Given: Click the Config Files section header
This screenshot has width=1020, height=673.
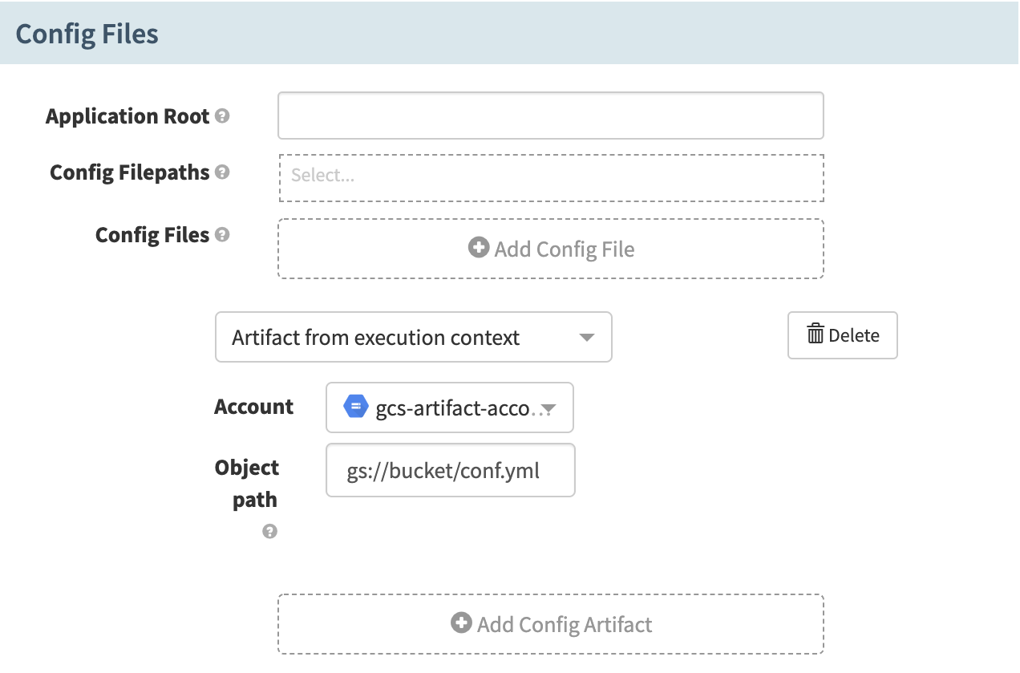Looking at the screenshot, I should [x=87, y=33].
